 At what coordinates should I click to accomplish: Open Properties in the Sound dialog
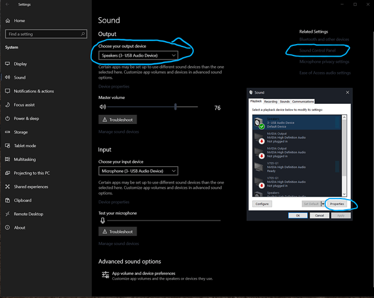[337, 204]
